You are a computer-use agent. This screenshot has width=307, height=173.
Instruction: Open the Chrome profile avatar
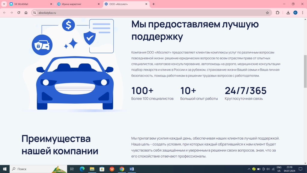(x=295, y=13)
